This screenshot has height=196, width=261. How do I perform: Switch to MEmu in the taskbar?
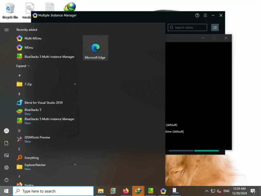pos(163,191)
